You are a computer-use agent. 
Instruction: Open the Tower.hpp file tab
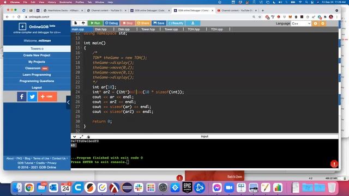[x=148, y=29]
